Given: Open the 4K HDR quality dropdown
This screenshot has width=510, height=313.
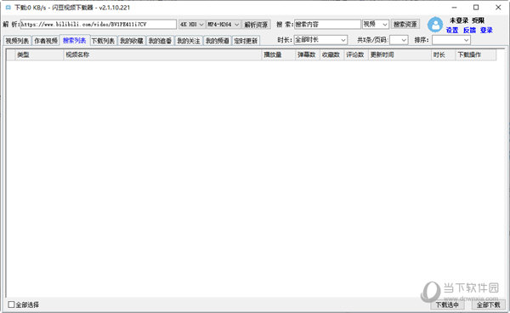Looking at the screenshot, I should click(192, 25).
